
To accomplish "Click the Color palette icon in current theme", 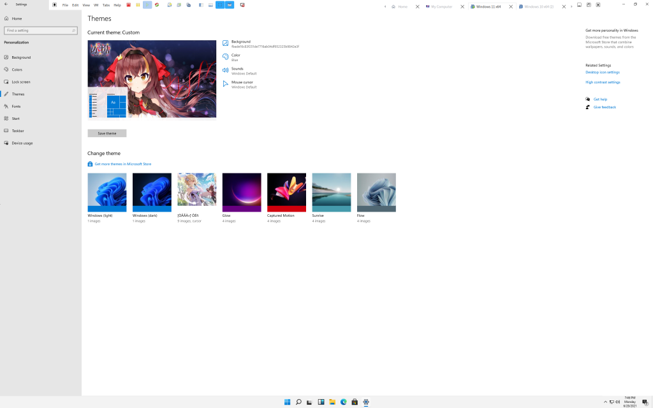I will point(225,57).
